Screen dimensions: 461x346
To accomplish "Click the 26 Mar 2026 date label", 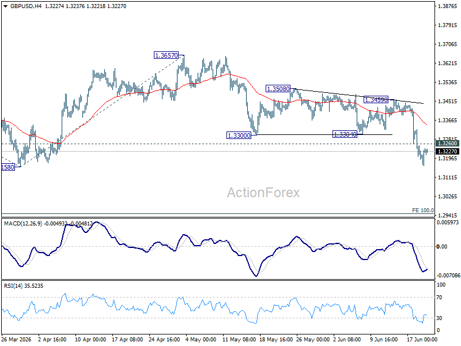I will (x=17, y=339).
